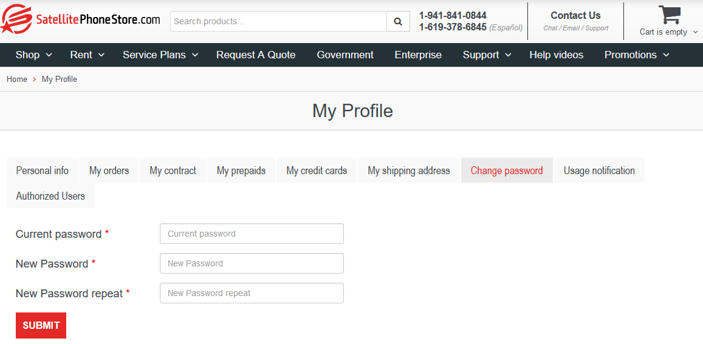Click the Contact Us link
This screenshot has width=703, height=344.
point(575,16)
